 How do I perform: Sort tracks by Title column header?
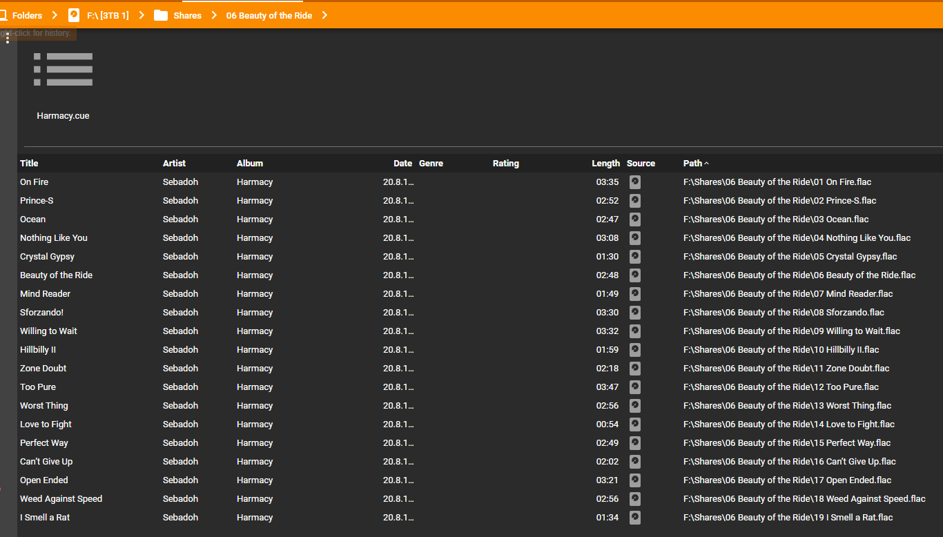click(29, 164)
